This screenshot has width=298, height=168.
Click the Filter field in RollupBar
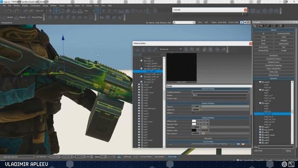276,147
